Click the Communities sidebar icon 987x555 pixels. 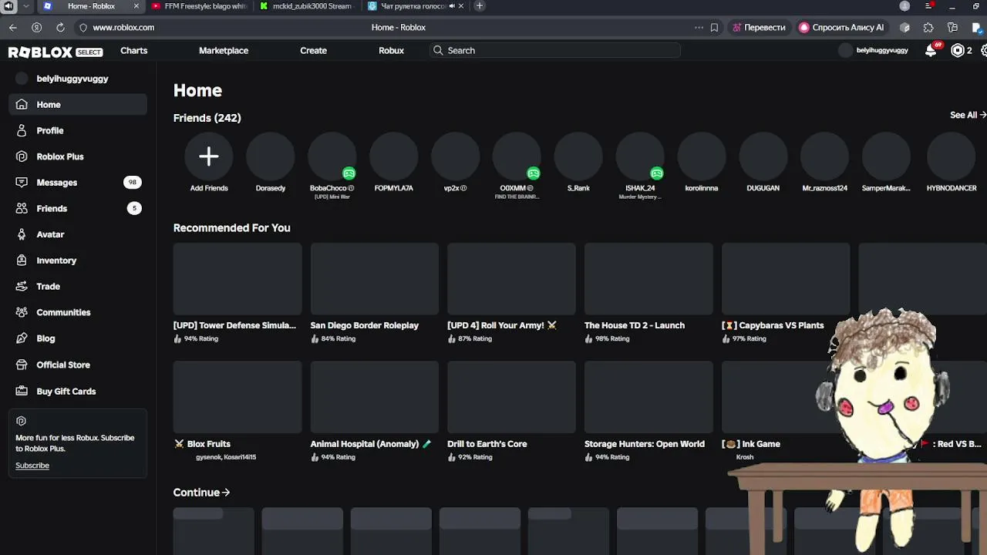point(22,312)
